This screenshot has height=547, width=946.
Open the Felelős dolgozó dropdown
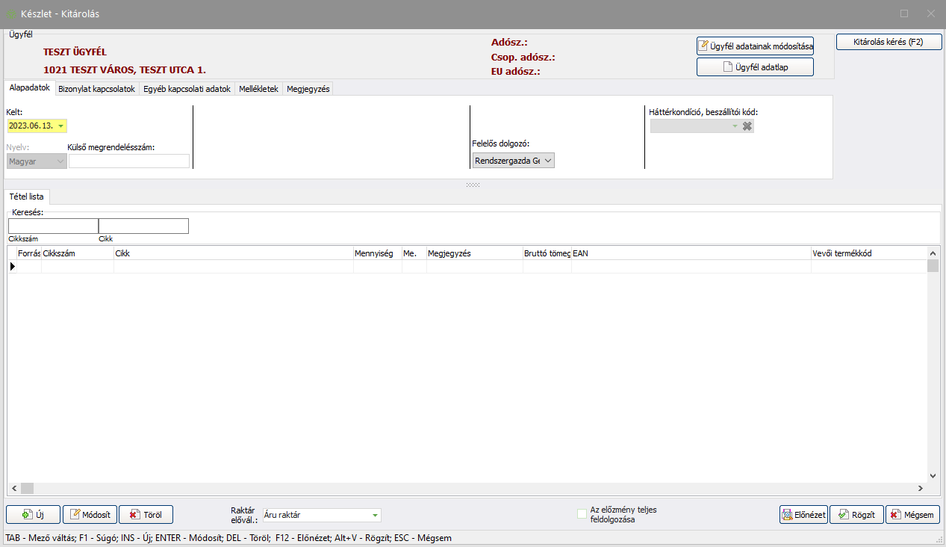click(548, 161)
